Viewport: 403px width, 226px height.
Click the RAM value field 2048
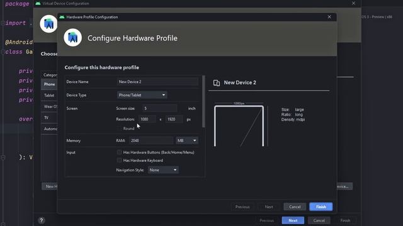coord(151,141)
